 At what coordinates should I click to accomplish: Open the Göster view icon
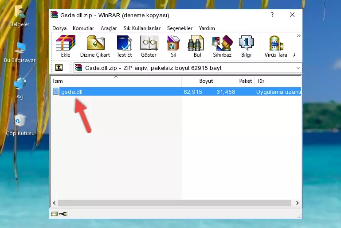[149, 46]
